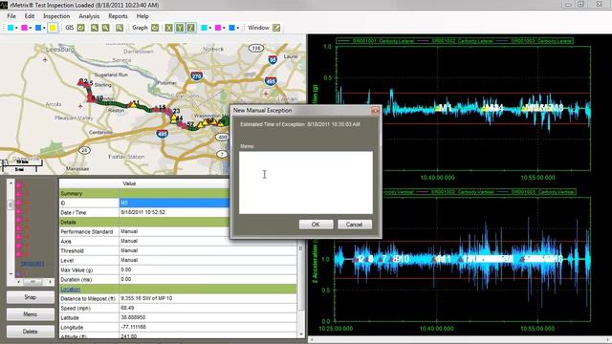Screen dimensions: 612x344
Task: Open the Edit menu
Action: coord(30,16)
